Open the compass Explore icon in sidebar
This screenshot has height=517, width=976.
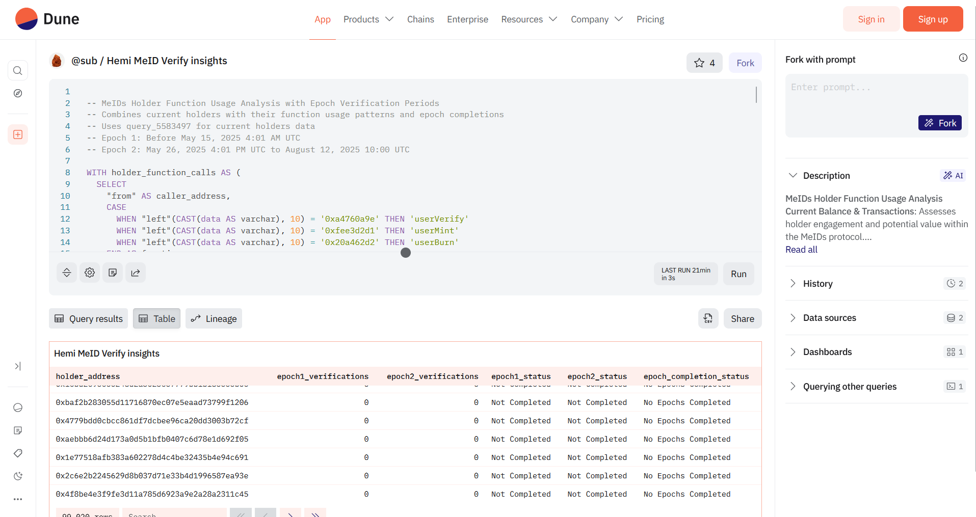(18, 93)
